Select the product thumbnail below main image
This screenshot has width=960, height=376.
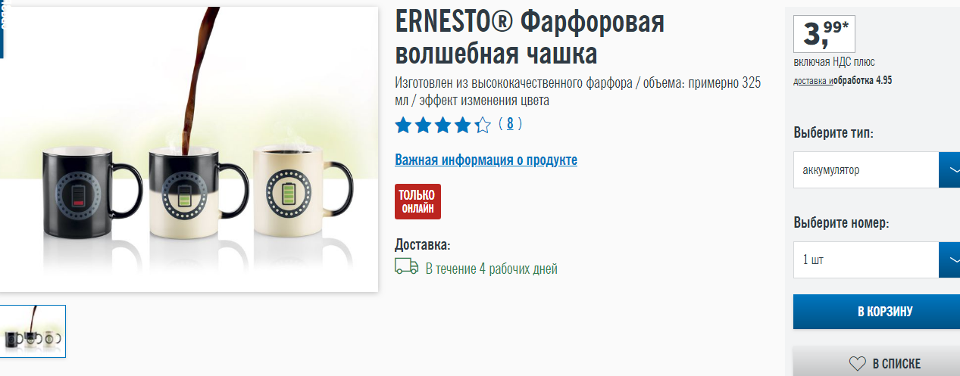coord(33,331)
